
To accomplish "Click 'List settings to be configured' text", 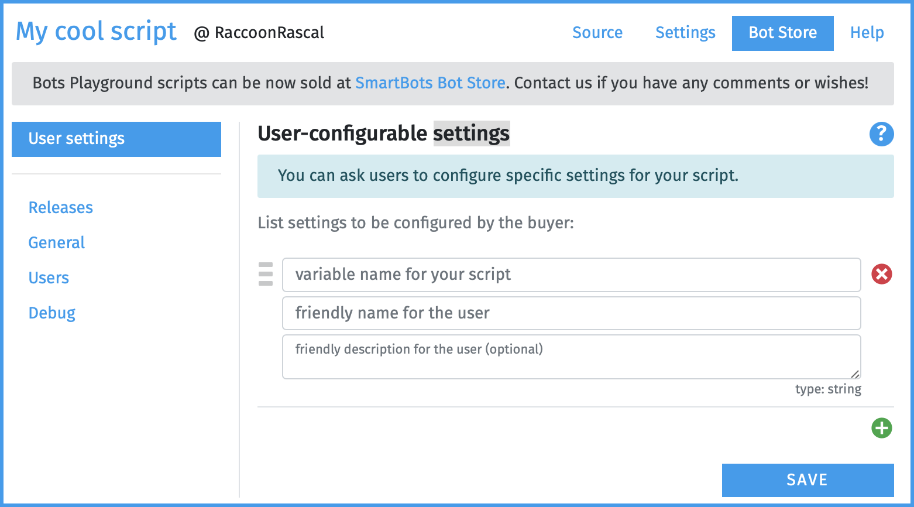I will (x=416, y=223).
